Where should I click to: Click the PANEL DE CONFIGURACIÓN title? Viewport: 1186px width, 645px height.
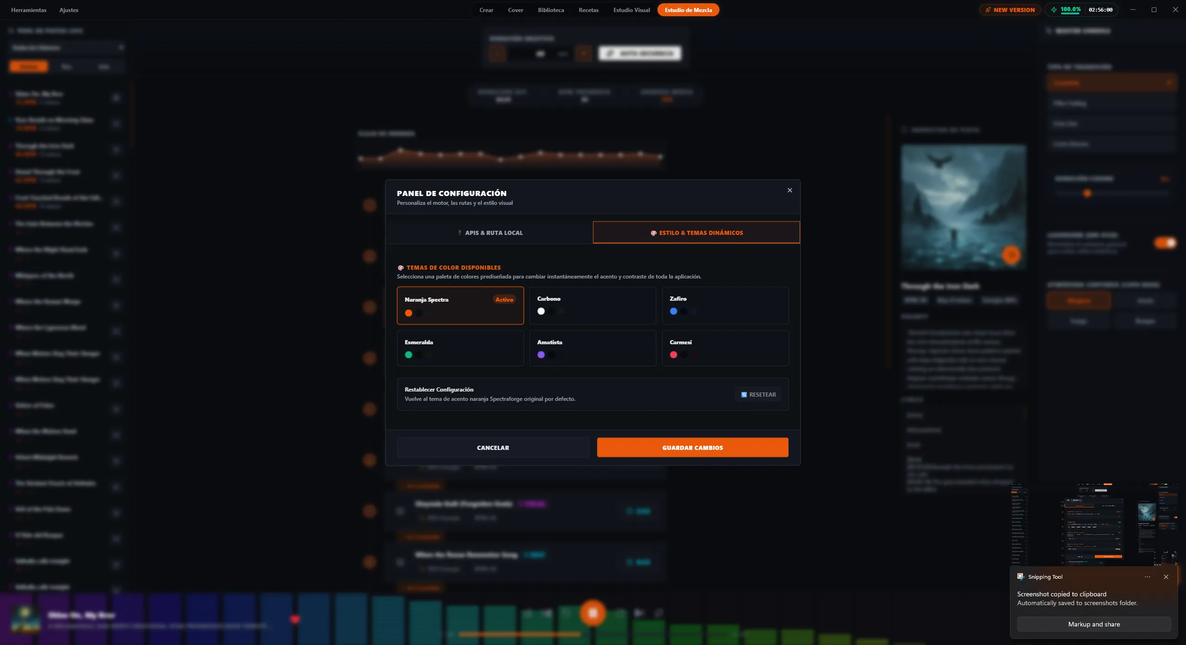point(452,193)
